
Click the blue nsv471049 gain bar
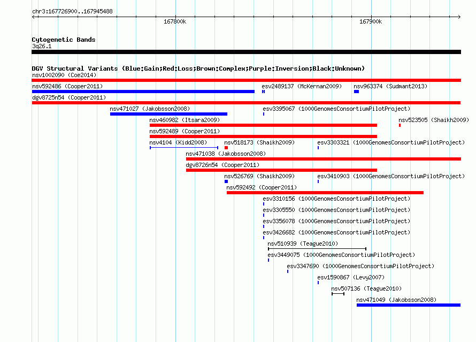point(409,305)
